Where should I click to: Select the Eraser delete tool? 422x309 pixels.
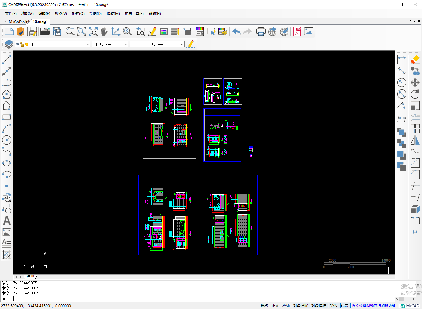pyautogui.click(x=415, y=60)
